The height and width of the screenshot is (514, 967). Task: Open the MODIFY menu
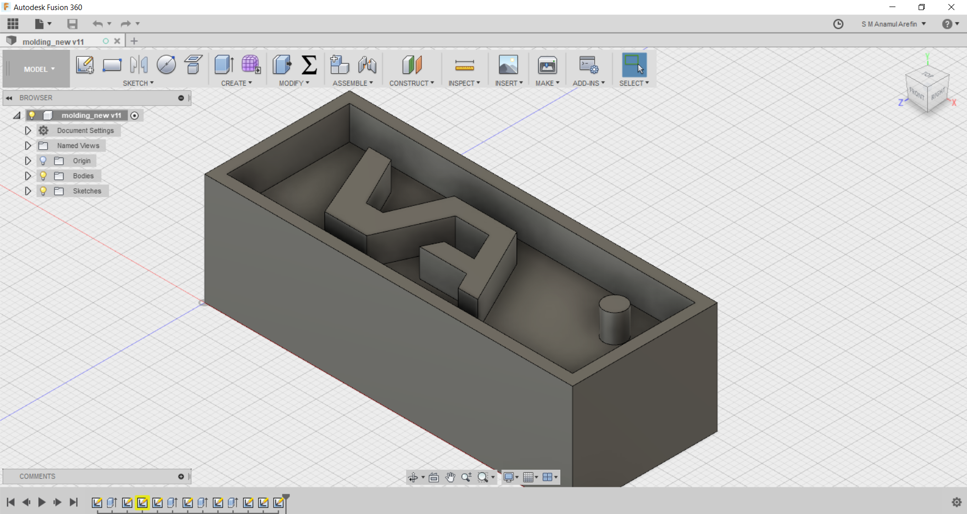click(x=294, y=83)
